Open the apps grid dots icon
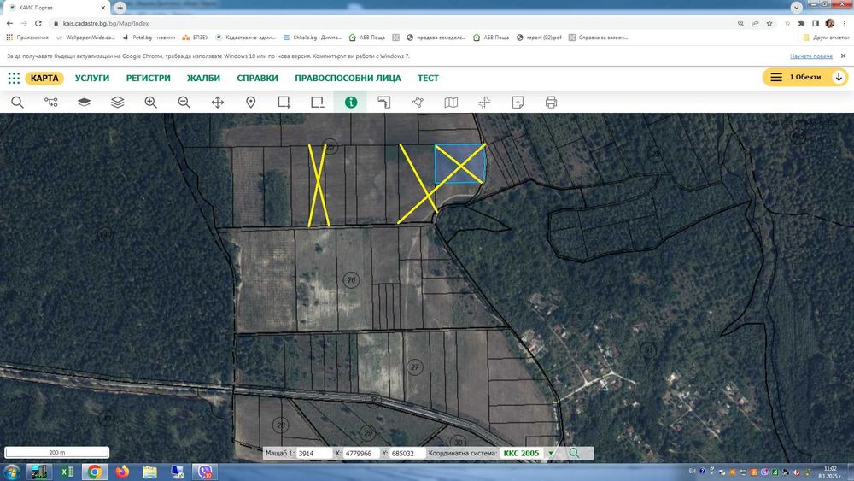 click(x=15, y=78)
